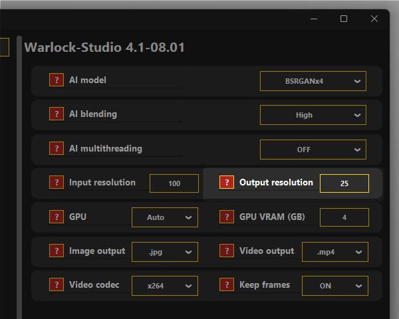Click the AI model label
Viewport: 399px width, 319px height.
coord(88,80)
